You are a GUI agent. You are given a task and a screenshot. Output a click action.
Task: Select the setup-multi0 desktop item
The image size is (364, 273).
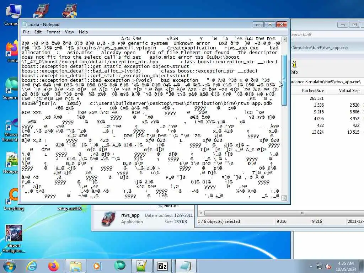pos(69,208)
